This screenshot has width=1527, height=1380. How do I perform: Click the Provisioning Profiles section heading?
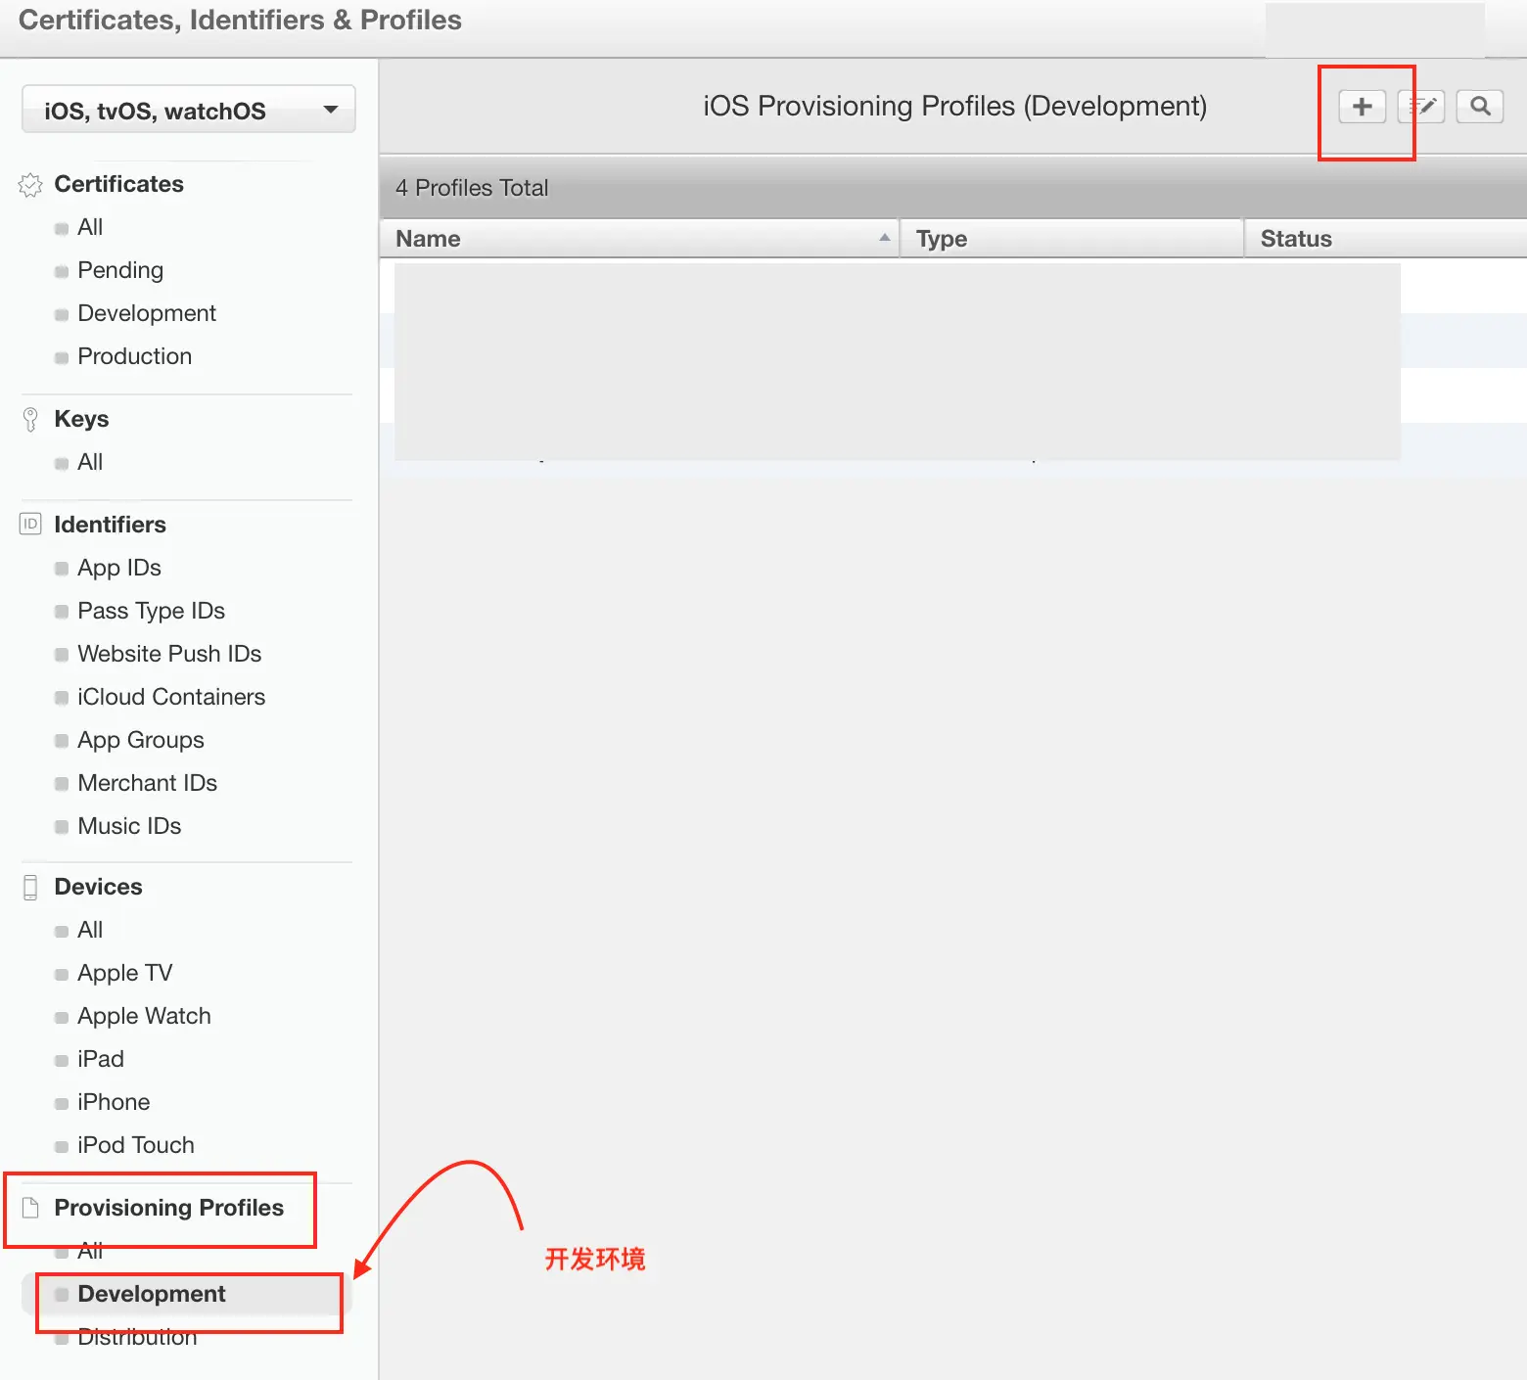point(168,1208)
